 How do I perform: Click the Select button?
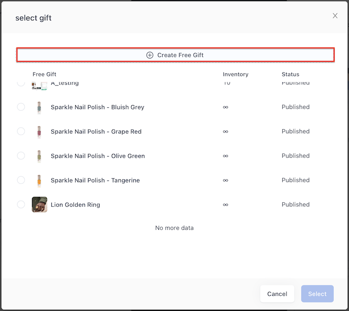(x=317, y=294)
